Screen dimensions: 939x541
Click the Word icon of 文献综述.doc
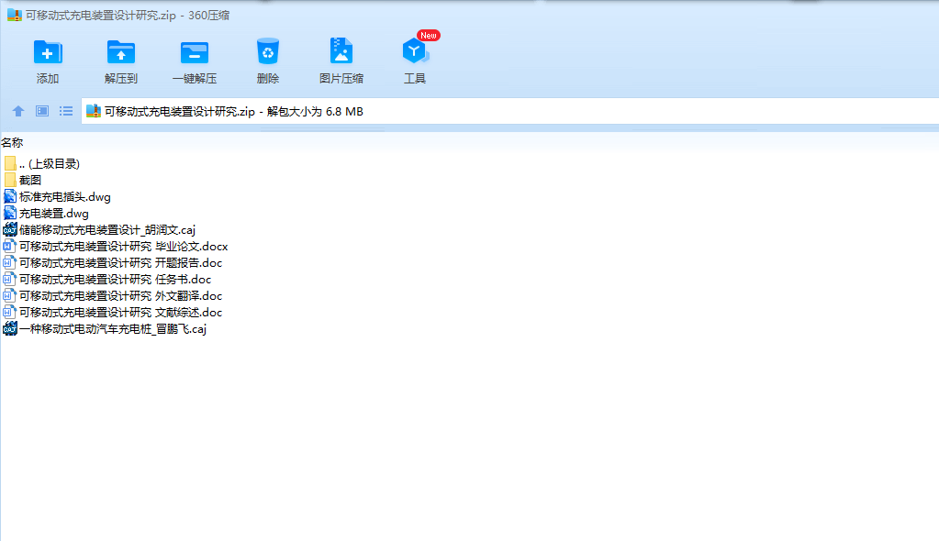coord(9,312)
